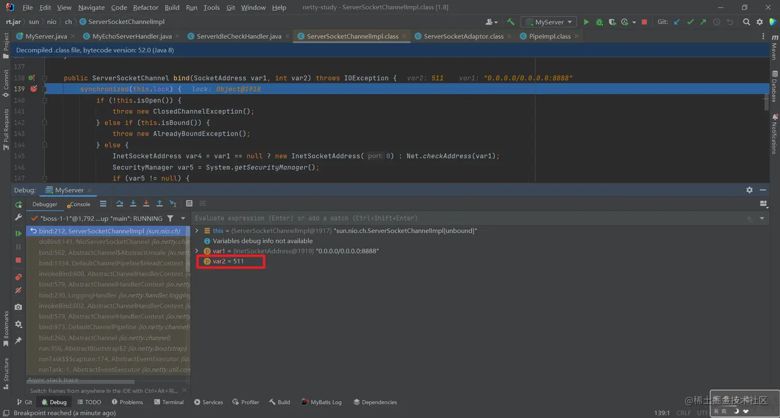
Task: Click the frames list horizontal scrollbar
Action: 81,382
